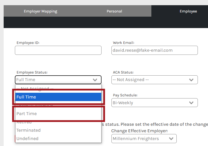This screenshot has height=146, width=208.
Task: Click the Employee Status chevron arrow
Action: coord(95,80)
